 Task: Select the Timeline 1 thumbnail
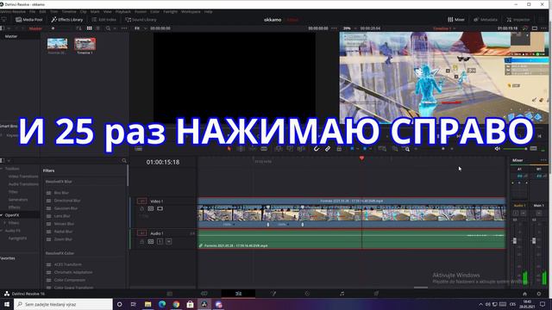coord(85,44)
